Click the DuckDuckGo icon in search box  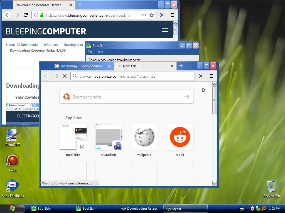(67, 97)
